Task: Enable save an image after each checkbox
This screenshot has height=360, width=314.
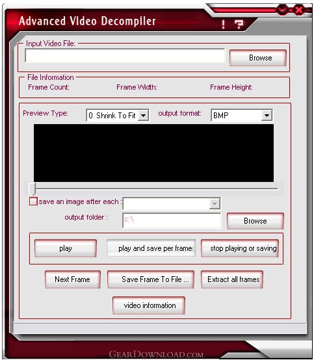Action: (33, 201)
